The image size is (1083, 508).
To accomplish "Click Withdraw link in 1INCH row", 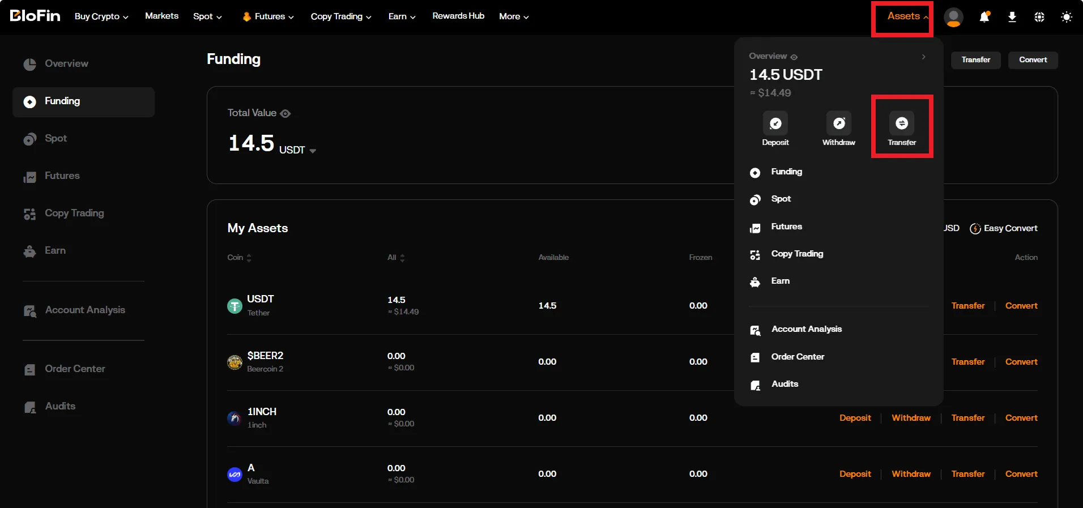I will [x=911, y=418].
